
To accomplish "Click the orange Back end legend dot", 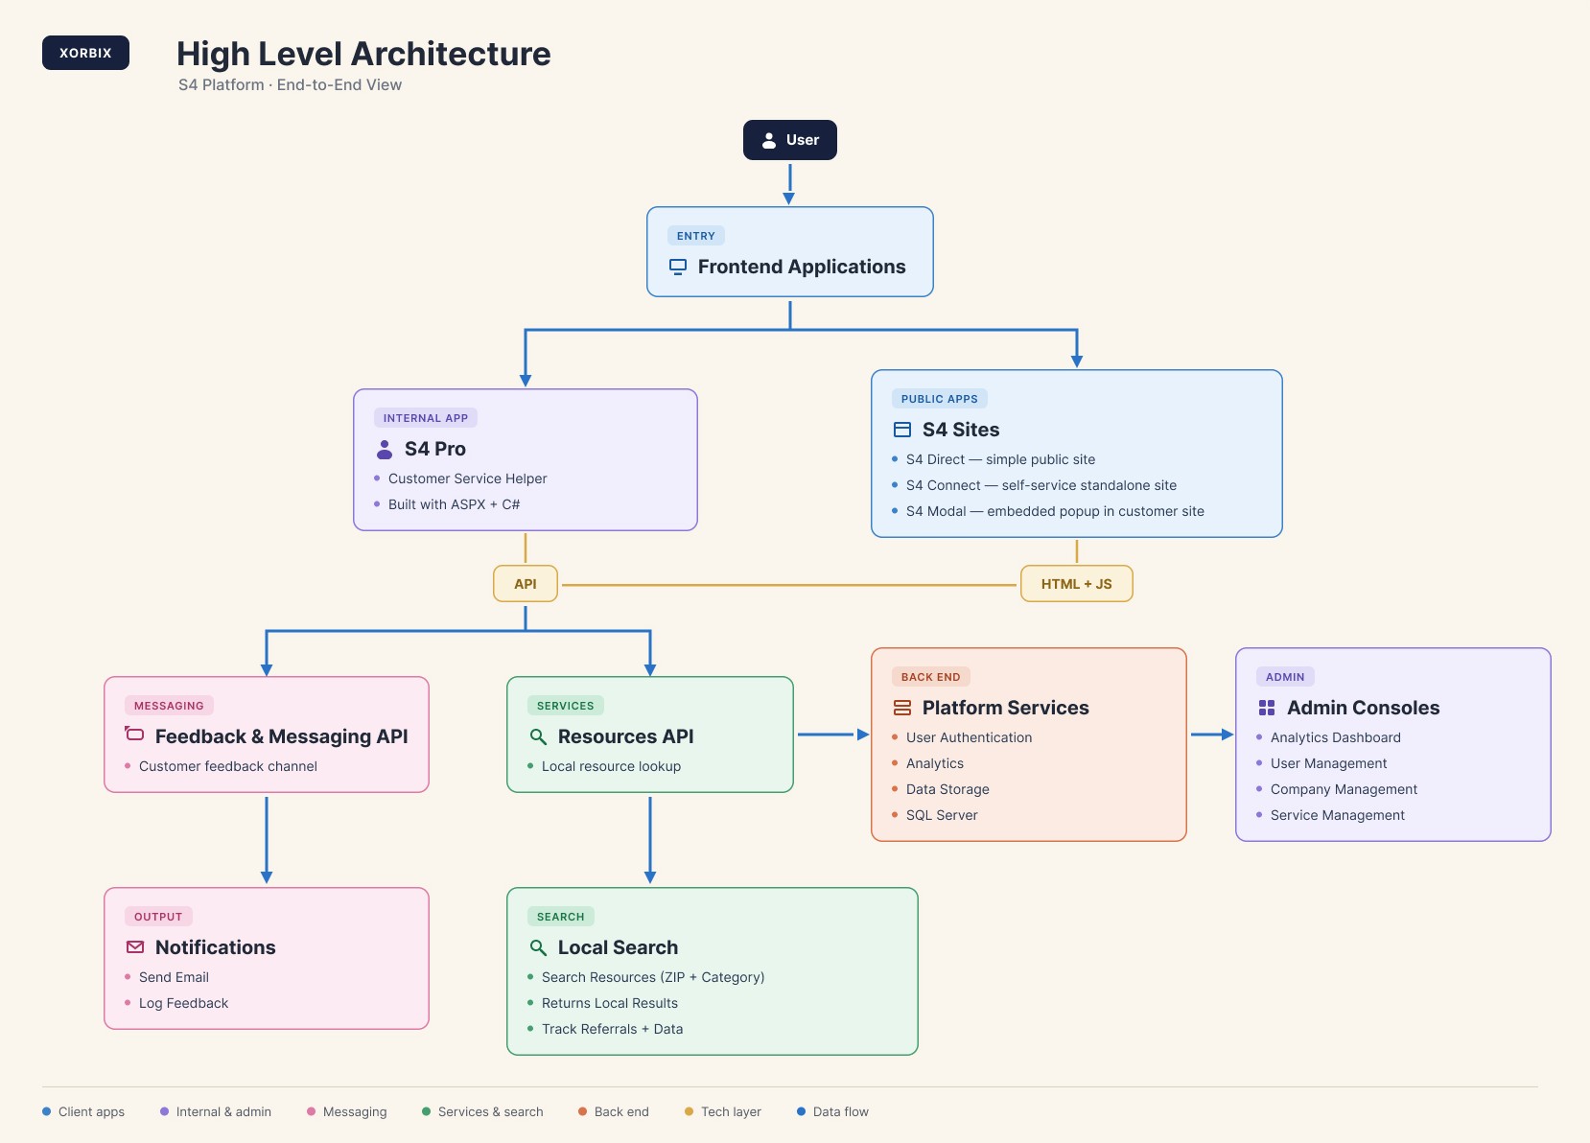I will click(582, 1111).
